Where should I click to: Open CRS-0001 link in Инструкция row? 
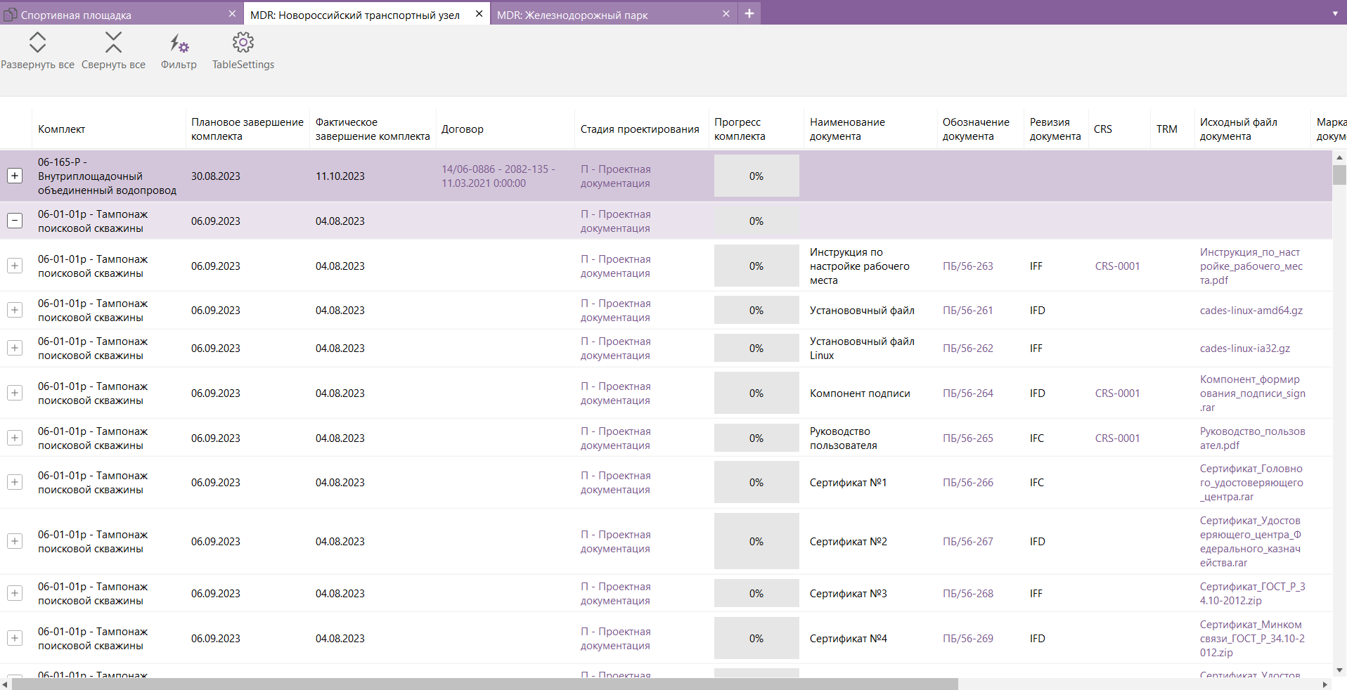[1117, 266]
